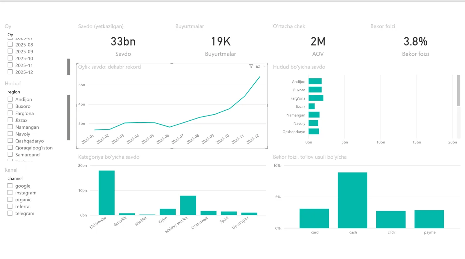
Task: Select the telegram channel checkbox
Action: pos(10,213)
